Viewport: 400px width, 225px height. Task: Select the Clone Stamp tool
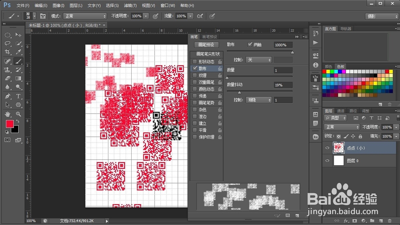click(x=7, y=70)
